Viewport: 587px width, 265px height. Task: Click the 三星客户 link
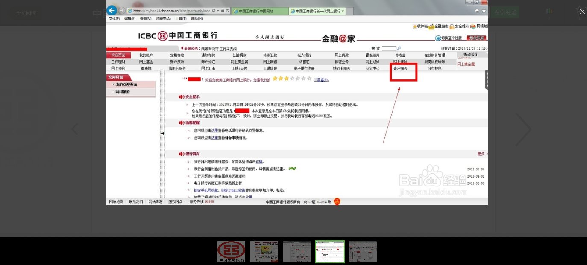coord(321,79)
